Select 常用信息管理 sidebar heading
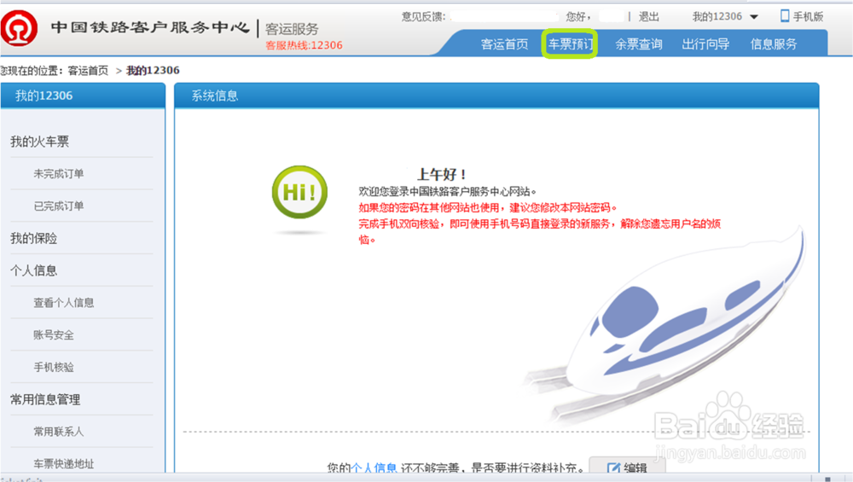 45,399
